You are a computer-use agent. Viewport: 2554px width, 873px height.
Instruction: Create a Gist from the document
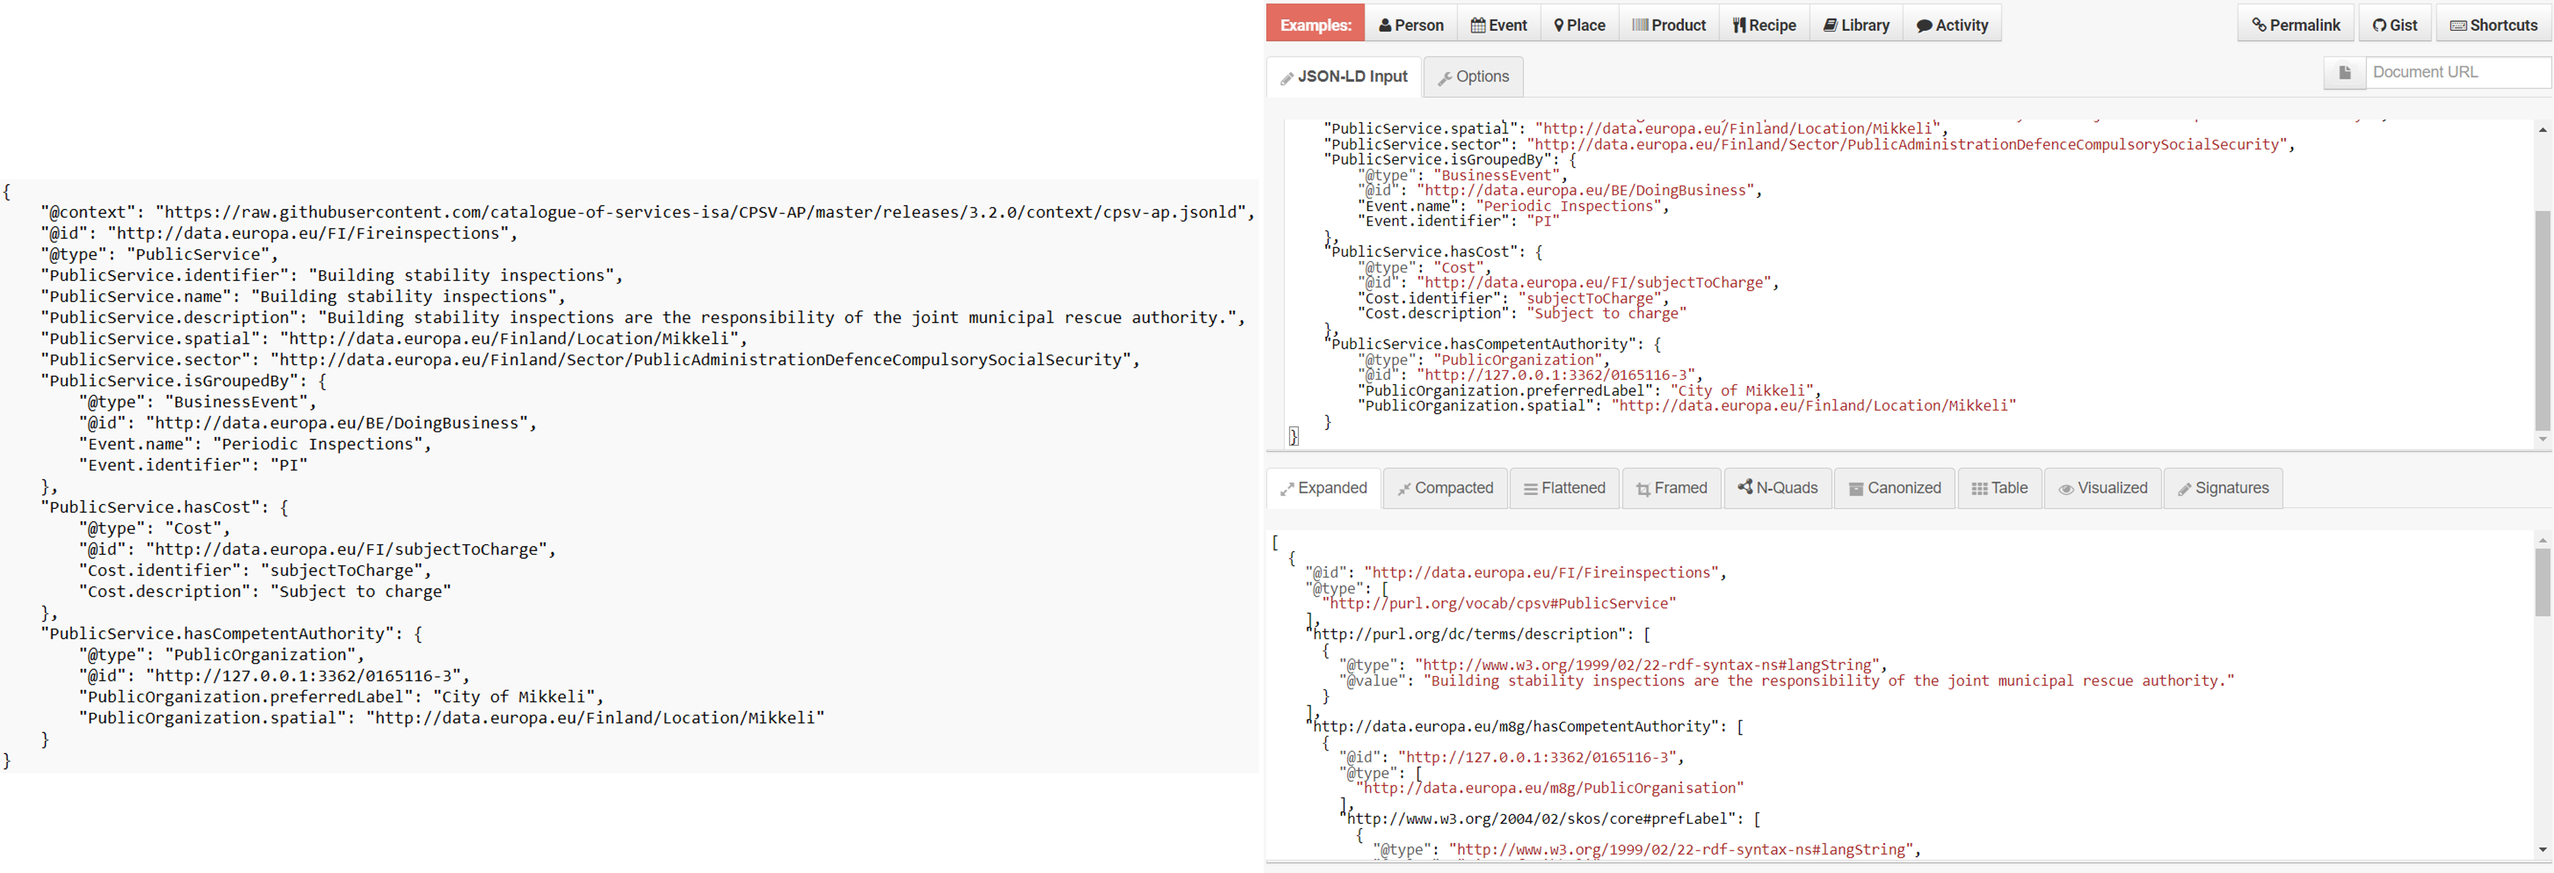[x=2394, y=25]
